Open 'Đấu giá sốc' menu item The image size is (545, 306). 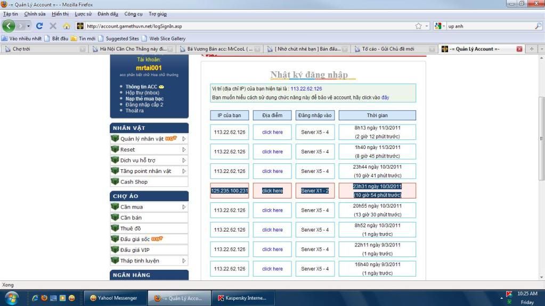coord(149,239)
